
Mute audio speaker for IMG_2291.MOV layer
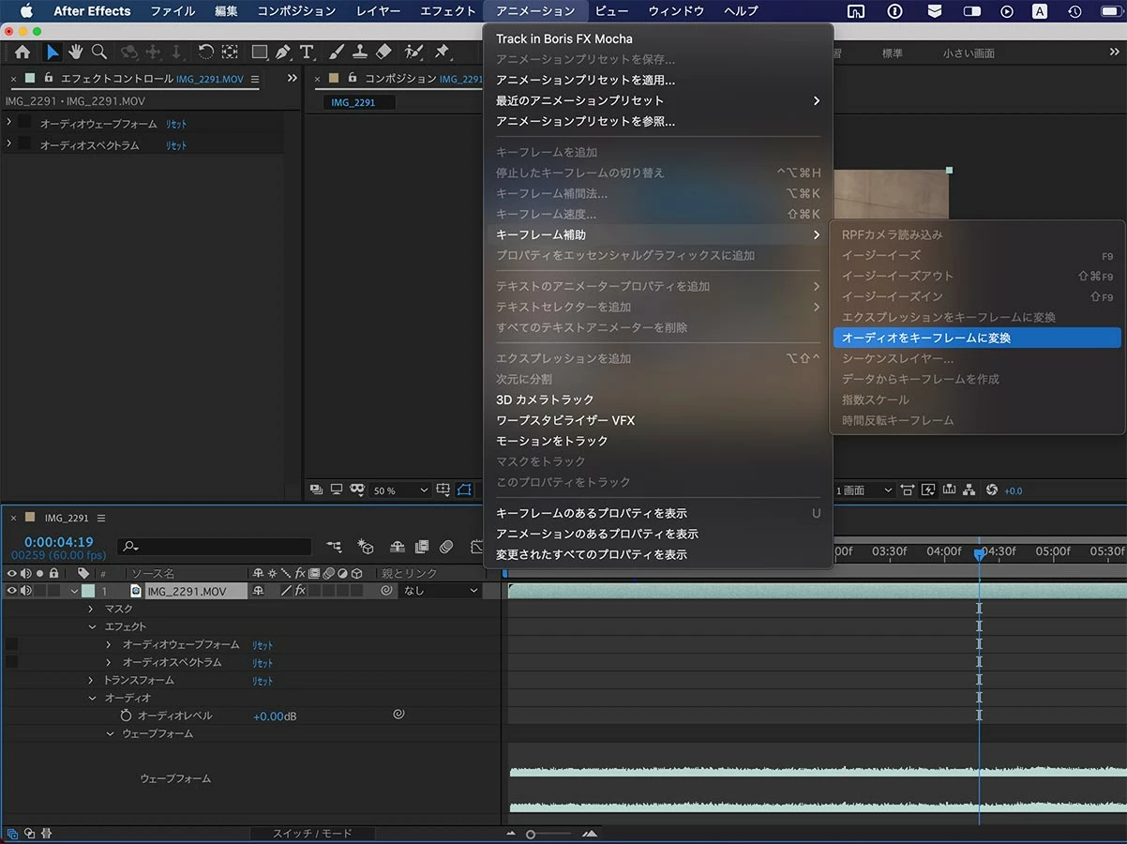26,591
